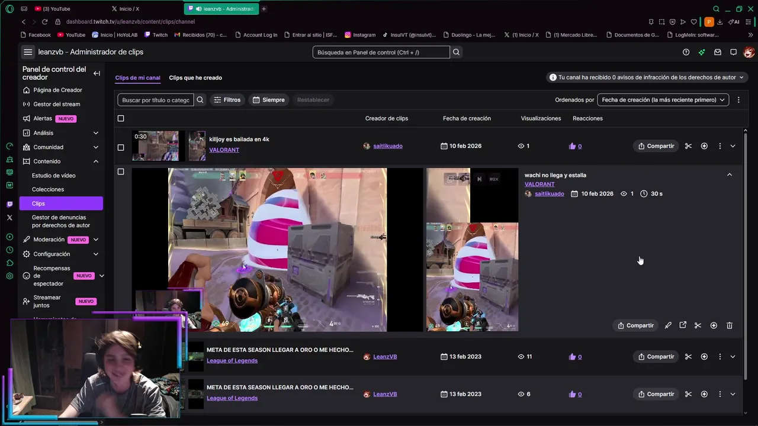This screenshot has width=758, height=426.
Task: Expand copyright infraction notice chevron
Action: 743,78
